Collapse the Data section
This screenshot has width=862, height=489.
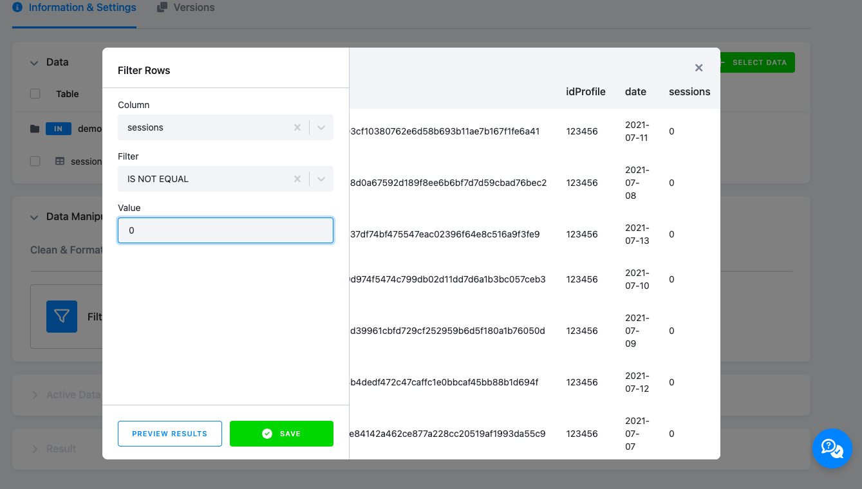point(33,62)
